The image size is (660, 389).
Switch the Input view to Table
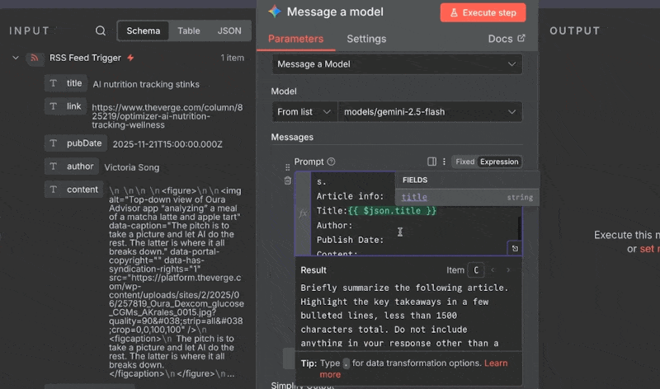(x=189, y=30)
